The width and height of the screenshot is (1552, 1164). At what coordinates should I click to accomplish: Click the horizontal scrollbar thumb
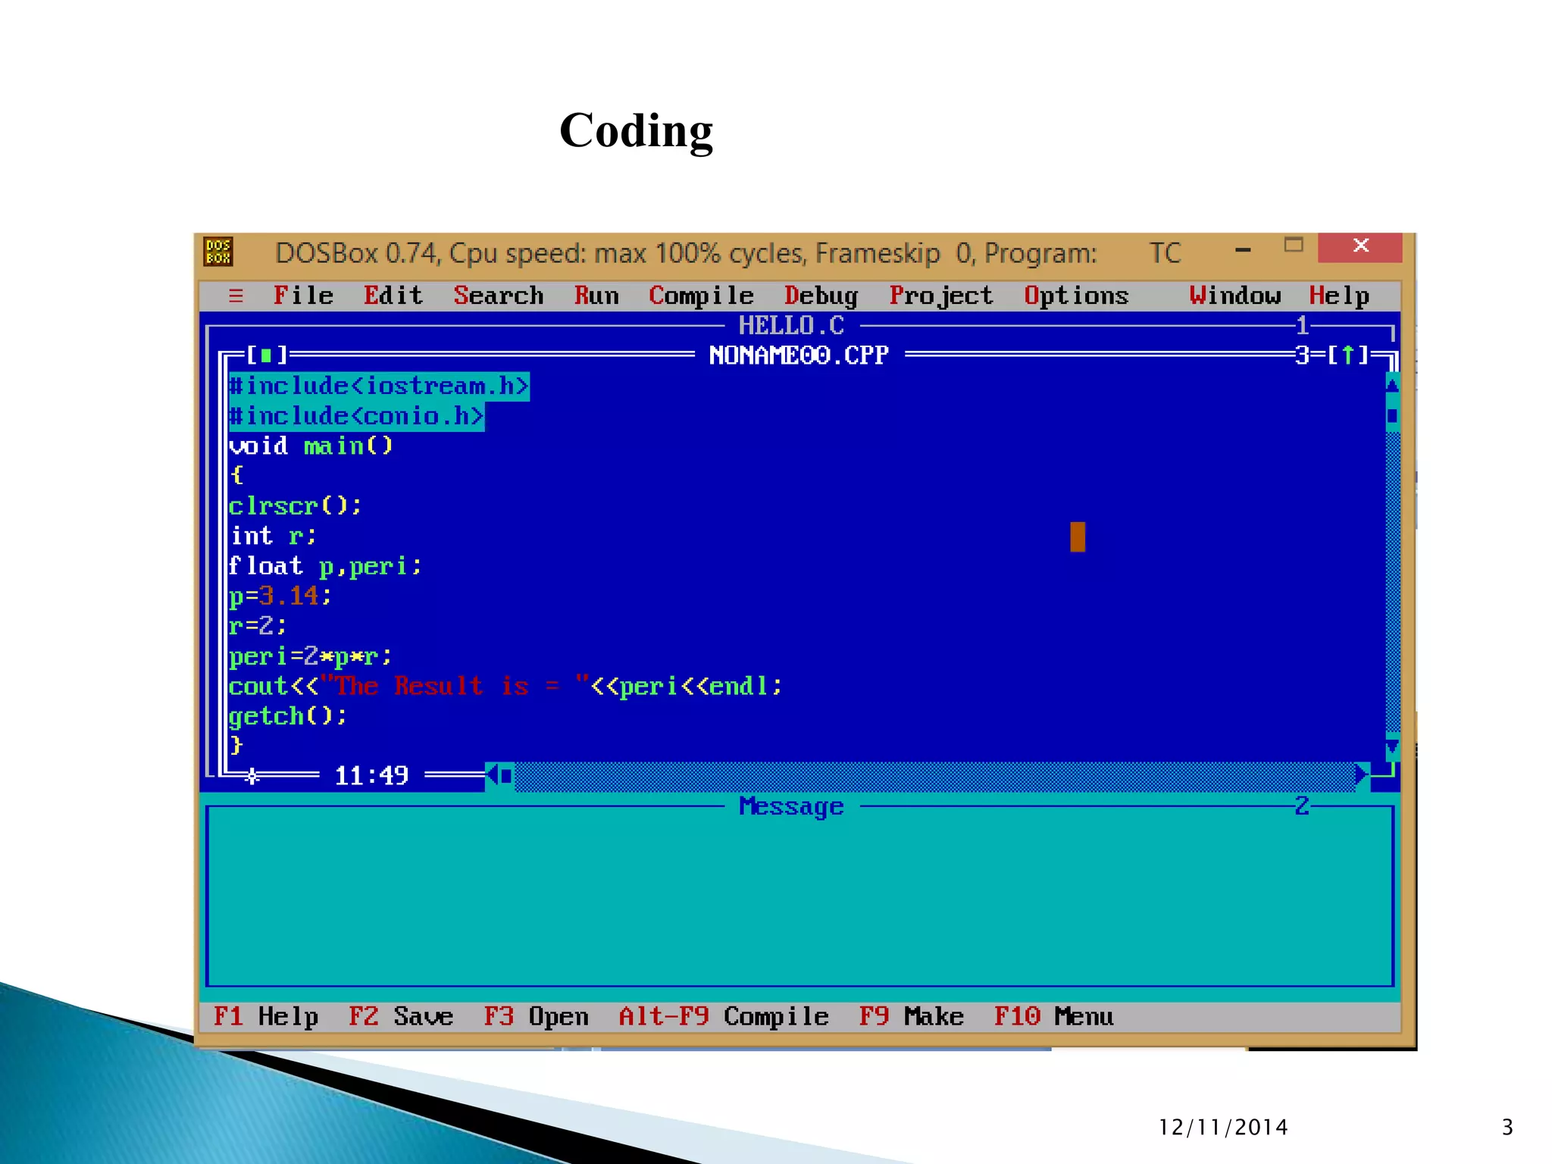click(506, 775)
